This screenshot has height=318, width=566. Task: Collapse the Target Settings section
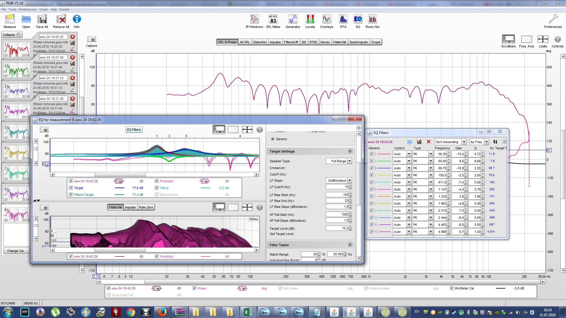350,151
